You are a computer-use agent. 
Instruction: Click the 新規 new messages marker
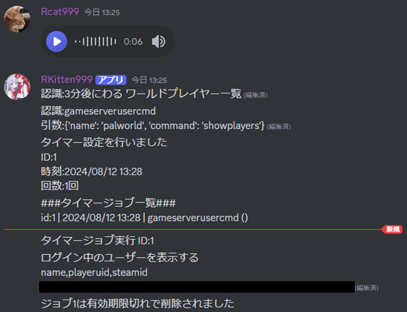click(392, 229)
